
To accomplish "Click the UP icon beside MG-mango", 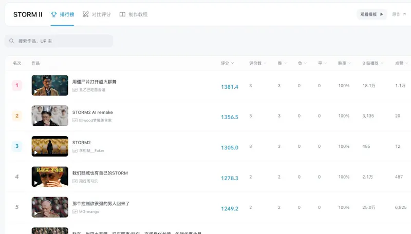I will pos(75,211).
